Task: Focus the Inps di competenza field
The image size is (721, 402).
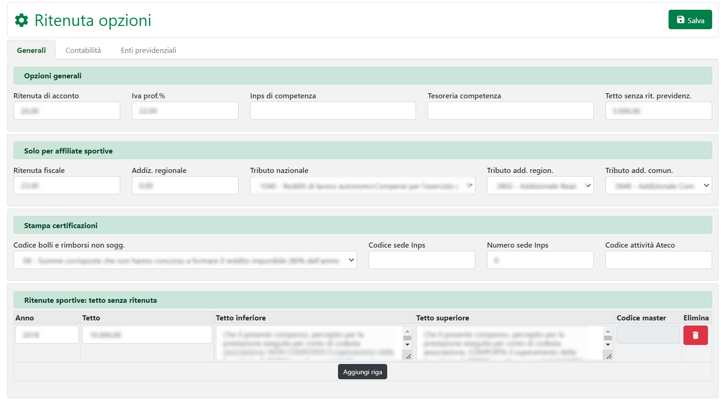Action: (333, 111)
